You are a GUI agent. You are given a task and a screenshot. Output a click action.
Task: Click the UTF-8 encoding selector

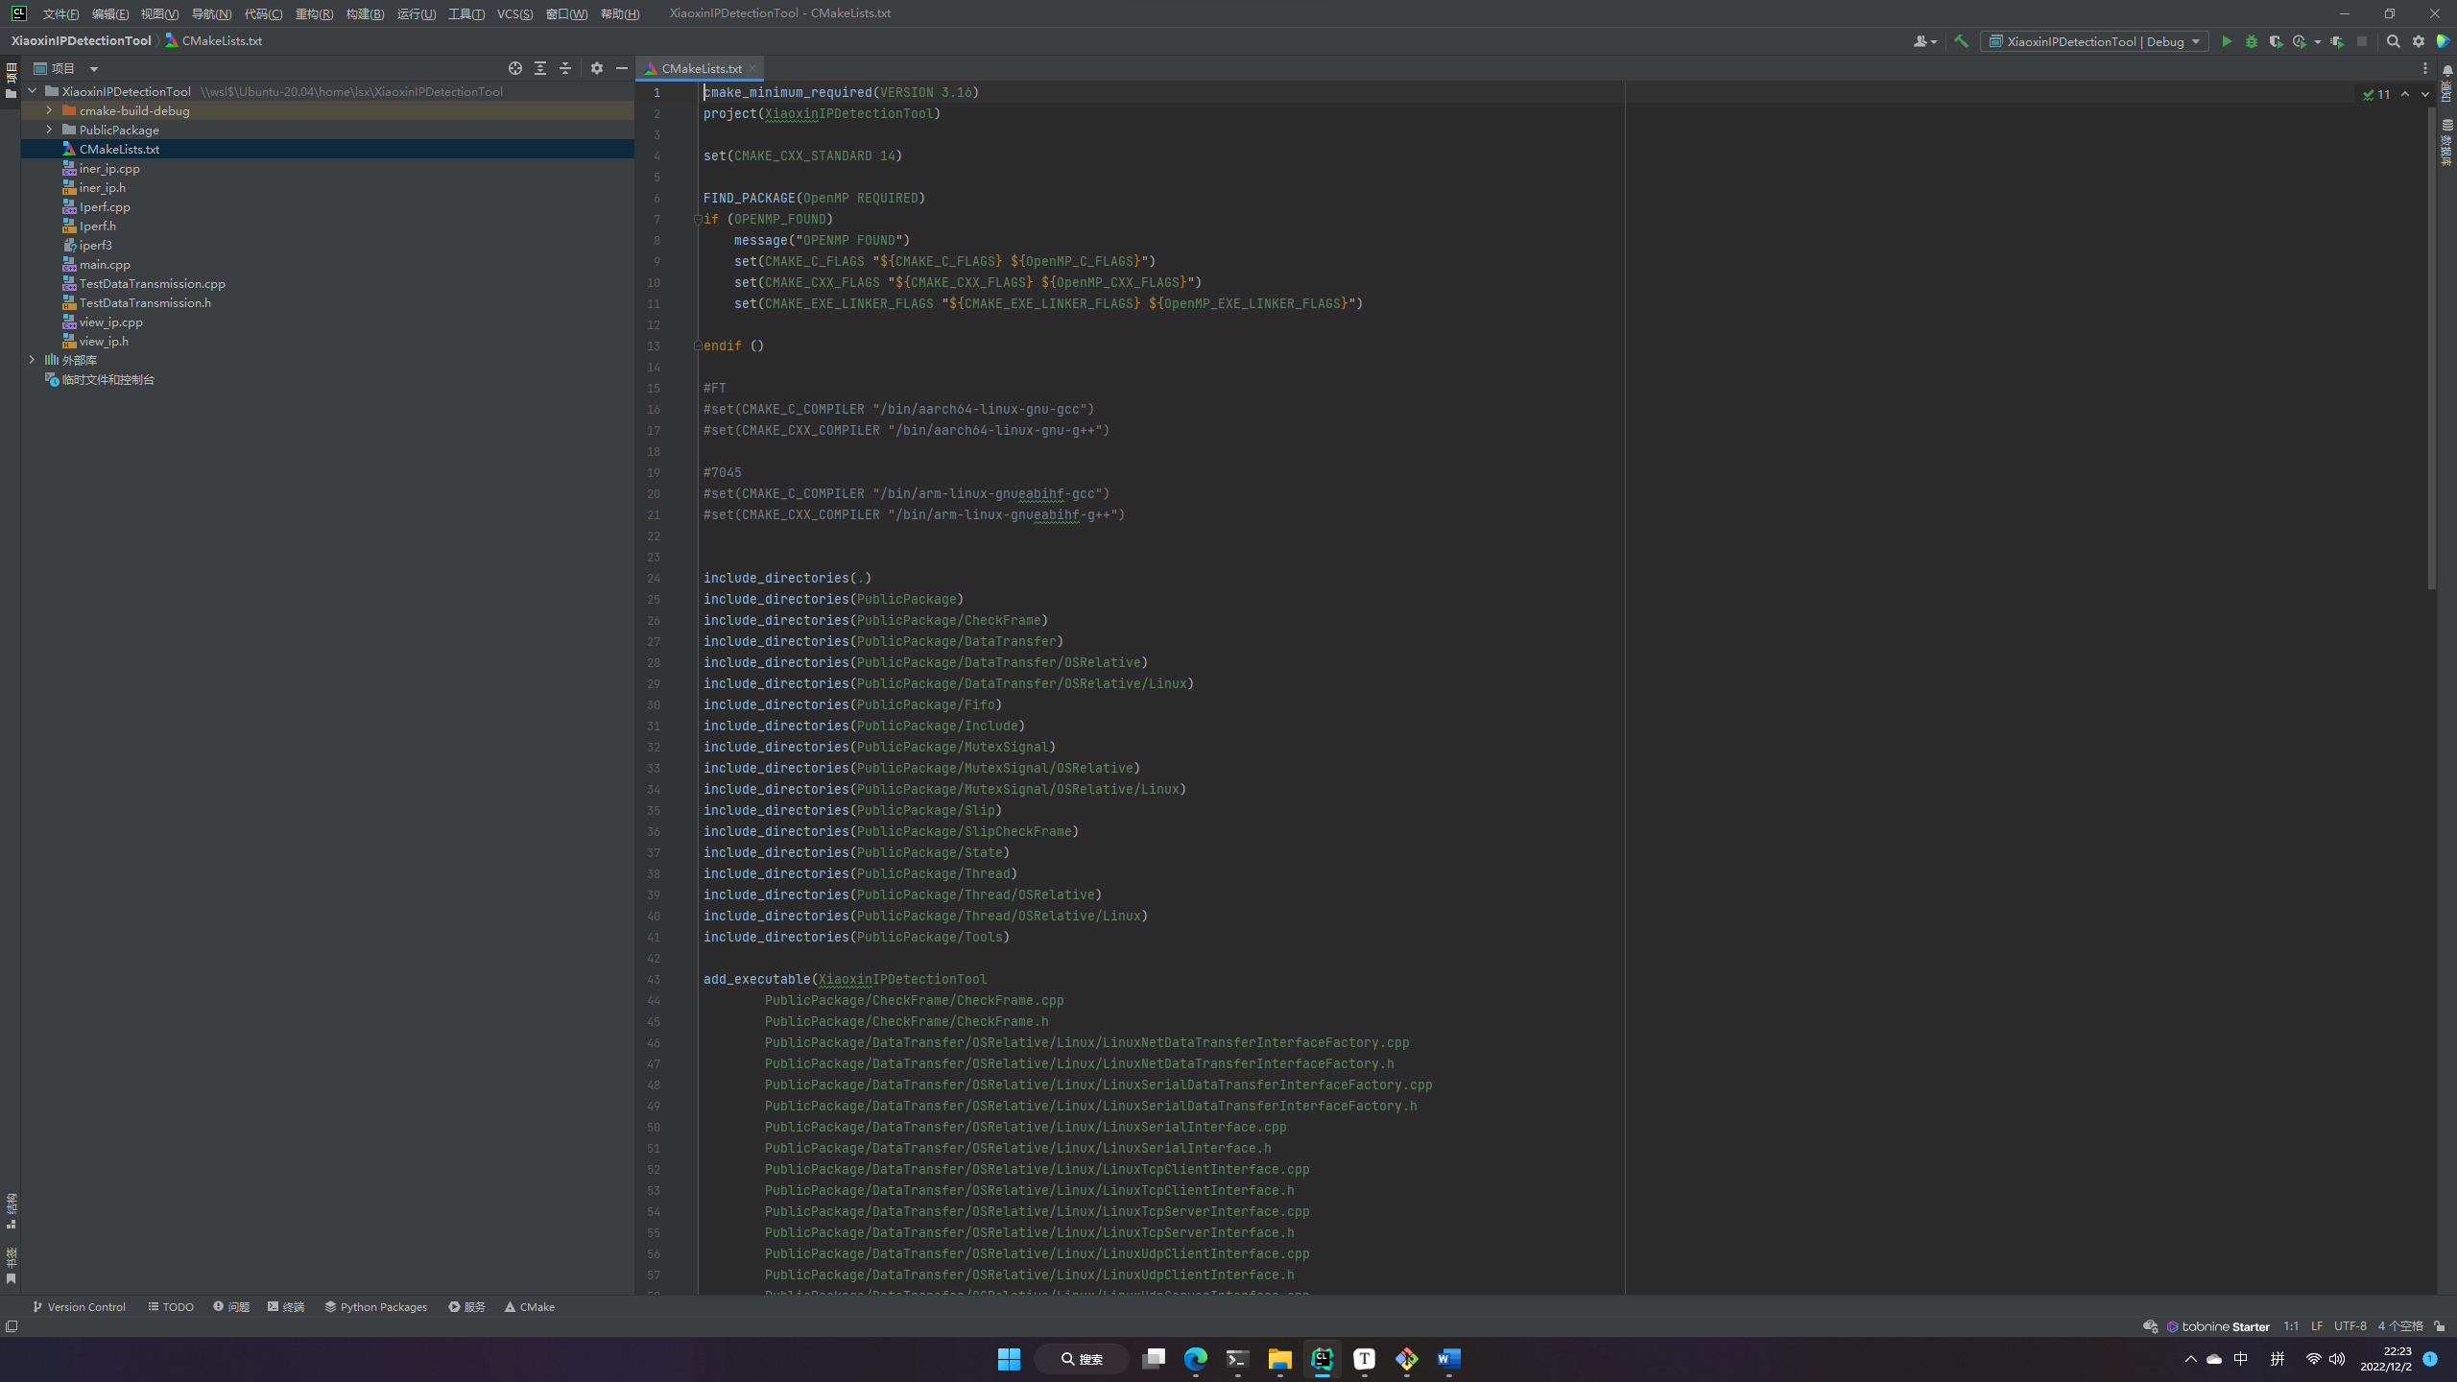click(2350, 1326)
